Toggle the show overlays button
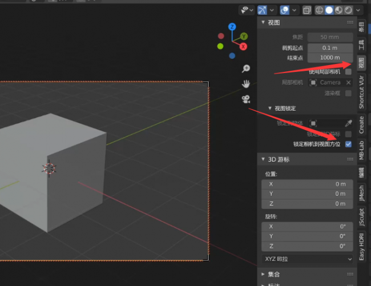 tap(285, 10)
